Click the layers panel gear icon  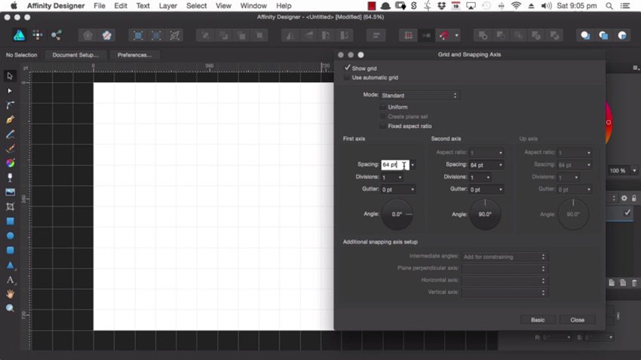tap(624, 198)
